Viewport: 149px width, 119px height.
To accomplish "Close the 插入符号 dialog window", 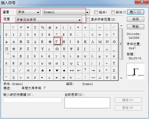I will click(x=142, y=2).
